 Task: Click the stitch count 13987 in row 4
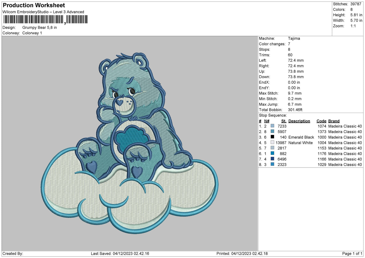[281, 143]
